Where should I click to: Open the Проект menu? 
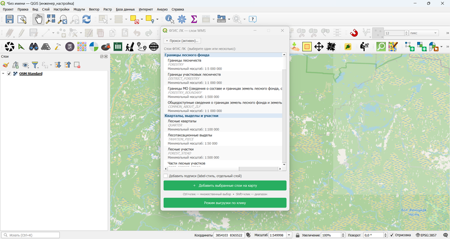(x=8, y=9)
